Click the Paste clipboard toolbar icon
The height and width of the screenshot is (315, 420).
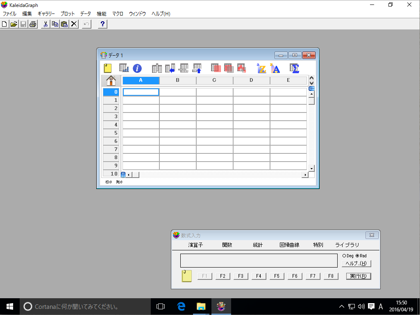tap(64, 24)
